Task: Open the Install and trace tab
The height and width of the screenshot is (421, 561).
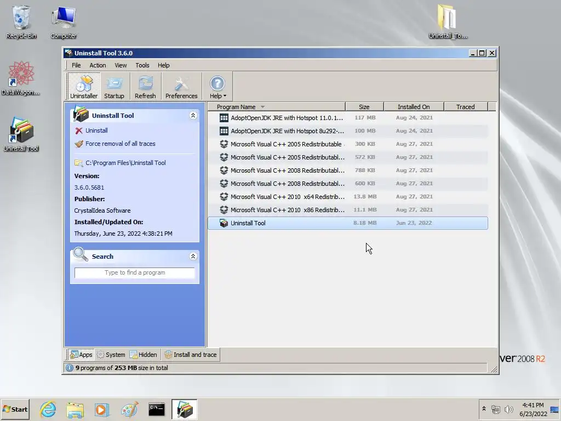Action: pyautogui.click(x=191, y=355)
